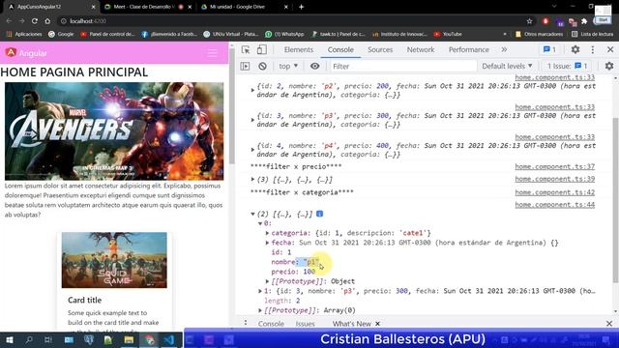Switch to the Console tab
The width and height of the screenshot is (619, 348).
340,49
